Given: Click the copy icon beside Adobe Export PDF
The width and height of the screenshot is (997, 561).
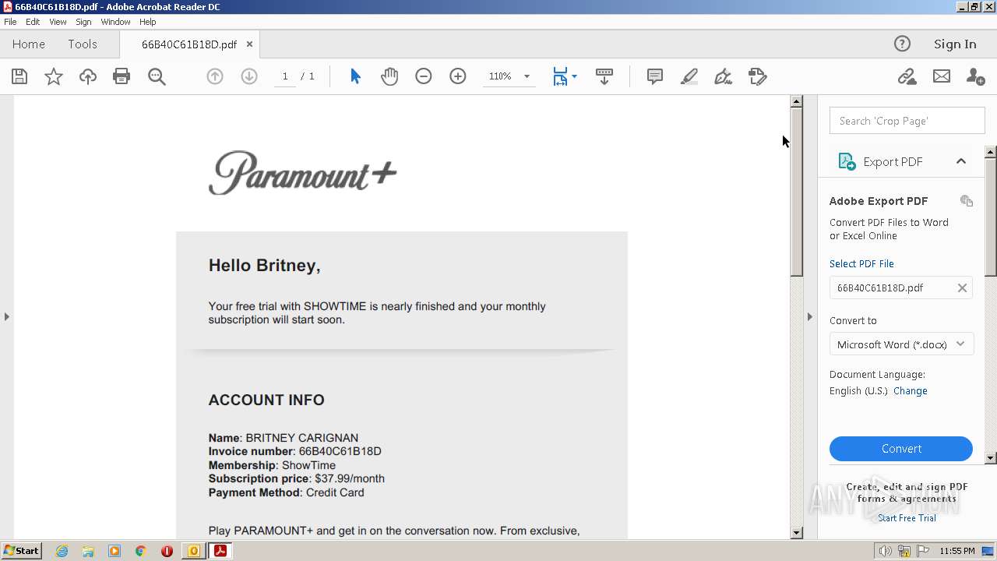Looking at the screenshot, I should pyautogui.click(x=967, y=201).
